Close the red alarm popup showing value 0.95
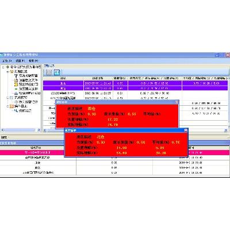The width and height of the screenshot is (230, 230). point(177,102)
